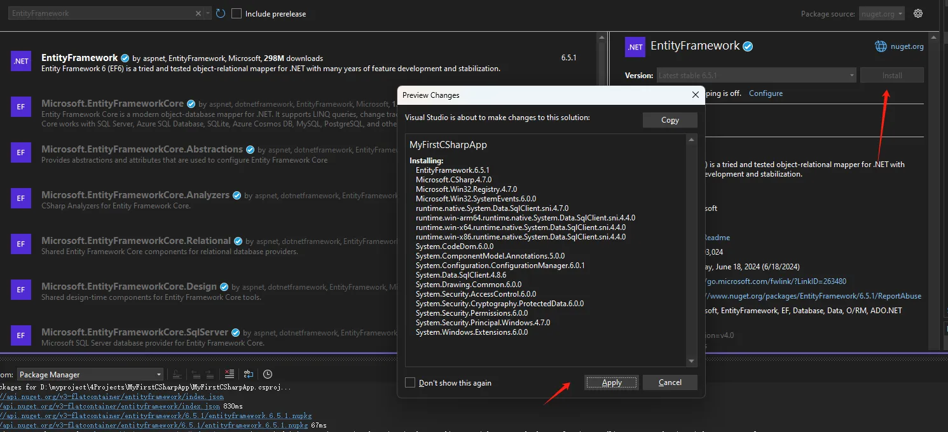The image size is (948, 432).
Task: Click Microsoft.CSharp.4.7.0 in the installing list
Action: tap(453, 180)
